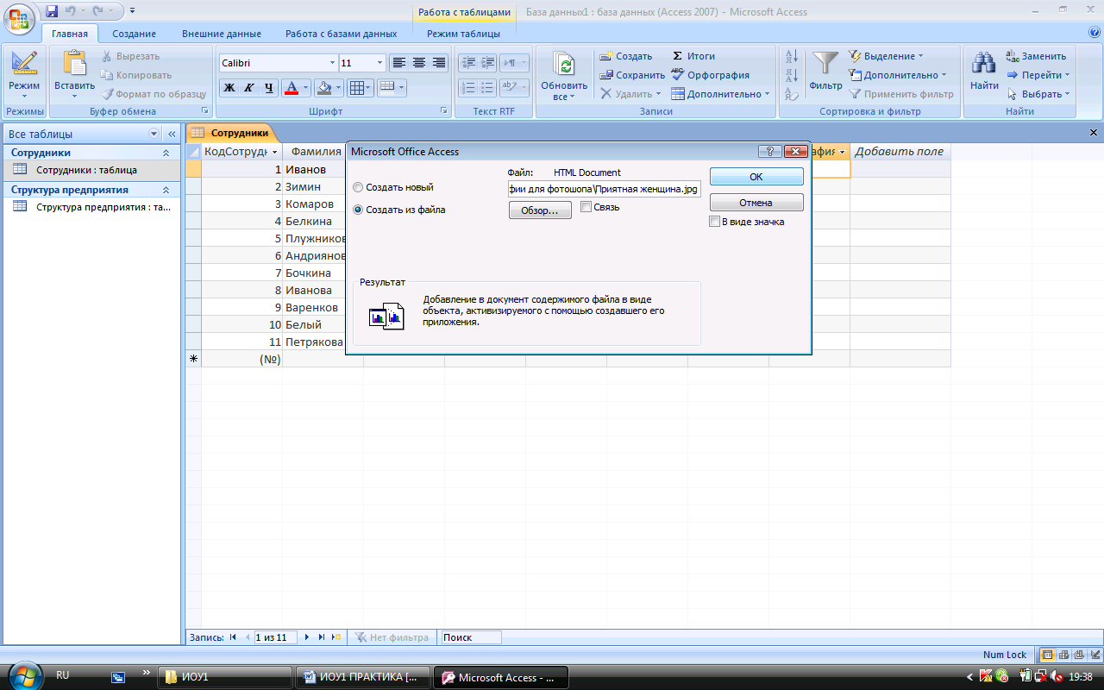Image resolution: width=1104 pixels, height=690 pixels.
Task: Click the file path input field
Action: [x=604, y=188]
